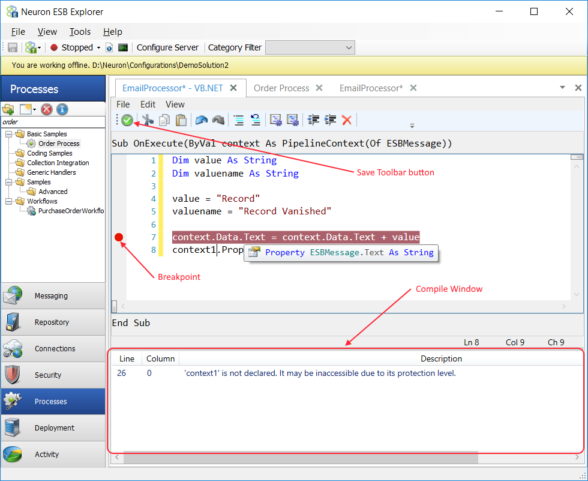Open the Stopped service status dropdown

point(98,47)
